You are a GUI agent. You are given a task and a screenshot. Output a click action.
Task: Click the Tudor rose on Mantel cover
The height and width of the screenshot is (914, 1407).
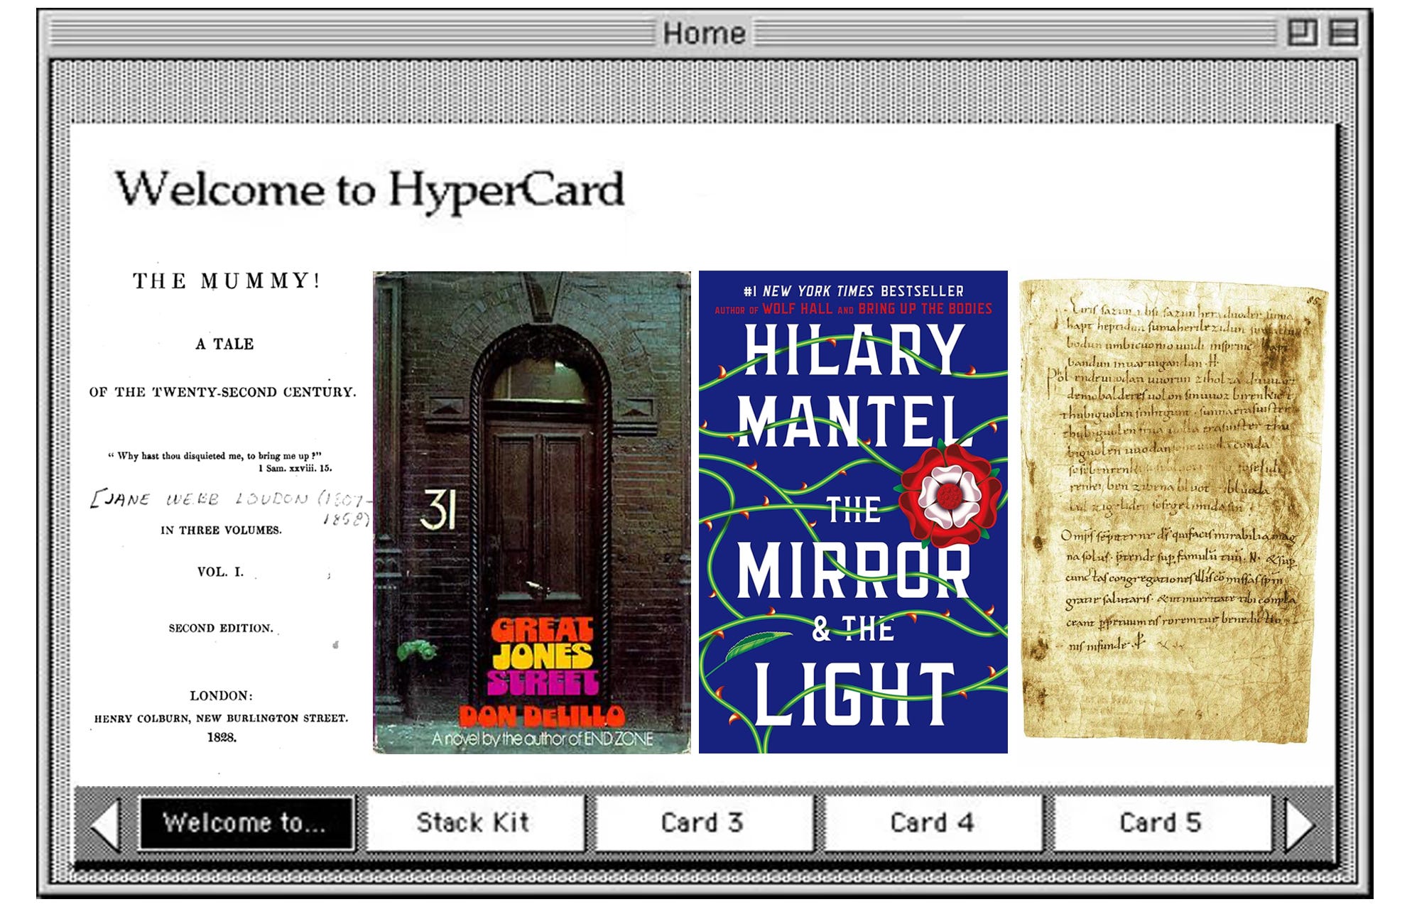[x=949, y=495]
